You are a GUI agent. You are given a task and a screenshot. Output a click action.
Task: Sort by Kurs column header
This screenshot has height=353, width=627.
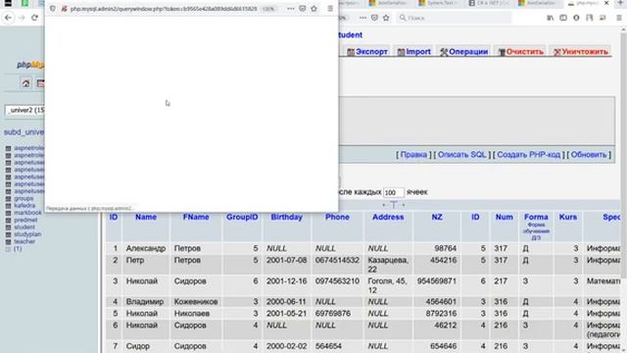pyautogui.click(x=568, y=217)
